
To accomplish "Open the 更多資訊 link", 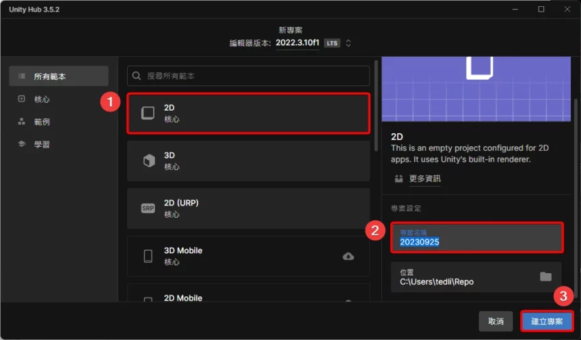I will pyautogui.click(x=424, y=179).
